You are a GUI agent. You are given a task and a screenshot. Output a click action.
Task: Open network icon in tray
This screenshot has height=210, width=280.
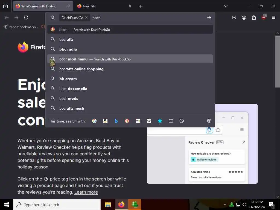coord(238,205)
